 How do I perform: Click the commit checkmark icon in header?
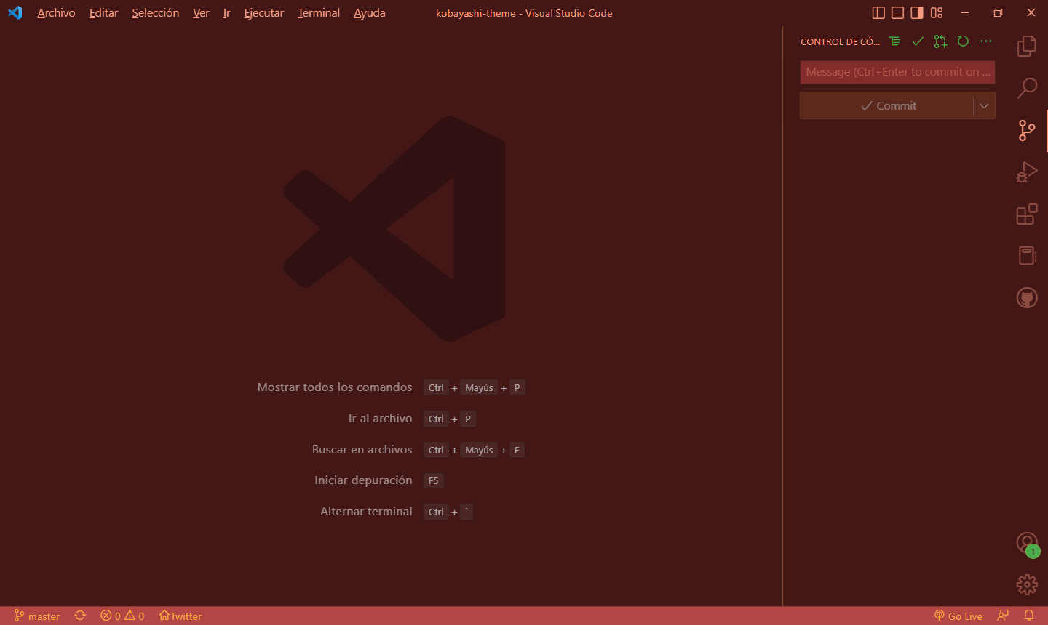[918, 41]
